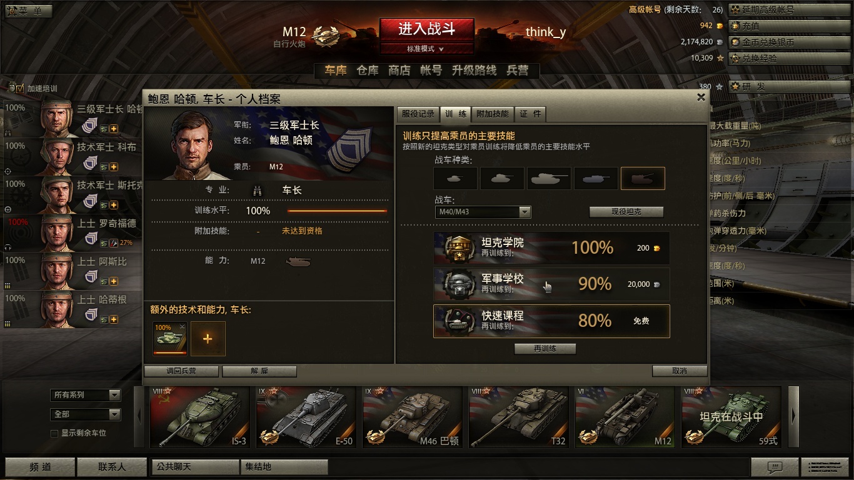Click the plus icon to add skill

point(208,338)
